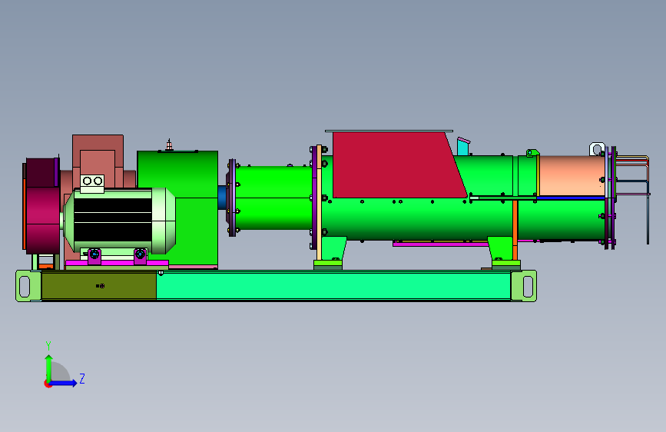
Task: Select the green cylinder between the two flanges
Action: coord(274,198)
